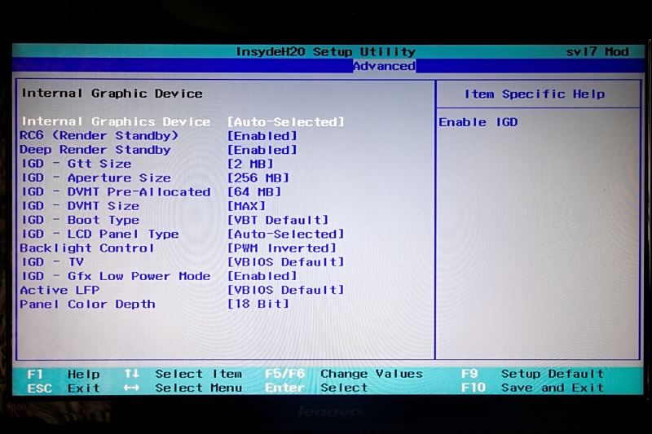Screen dimensions: 652x434
Task: Select the IGD - Gfx Low Power Mode label
Action: point(116,276)
